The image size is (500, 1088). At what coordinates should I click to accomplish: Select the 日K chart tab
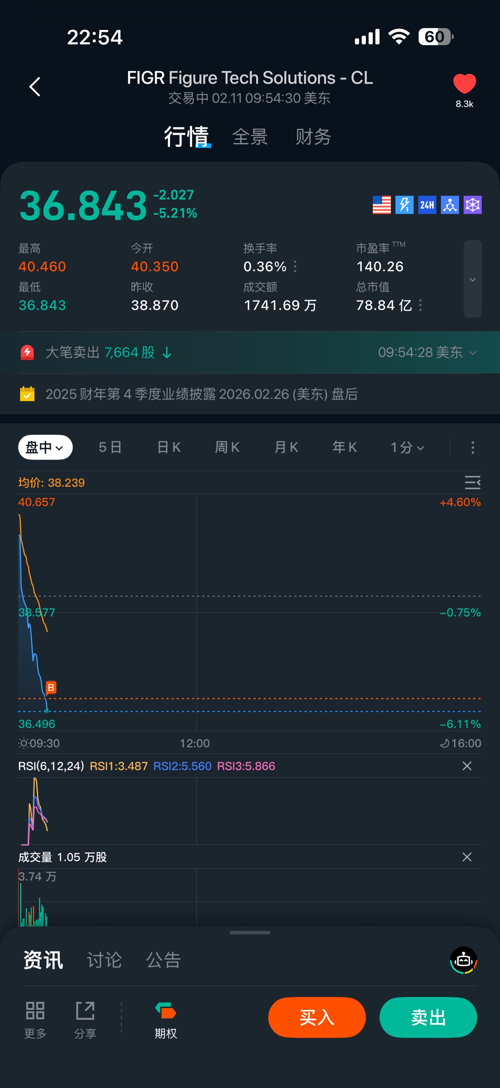coord(169,447)
